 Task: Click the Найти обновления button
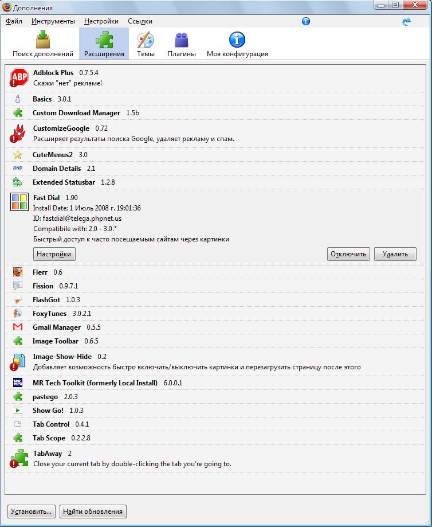click(93, 511)
